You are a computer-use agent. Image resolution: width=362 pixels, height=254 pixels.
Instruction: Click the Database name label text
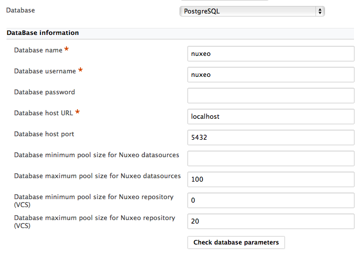click(38, 50)
